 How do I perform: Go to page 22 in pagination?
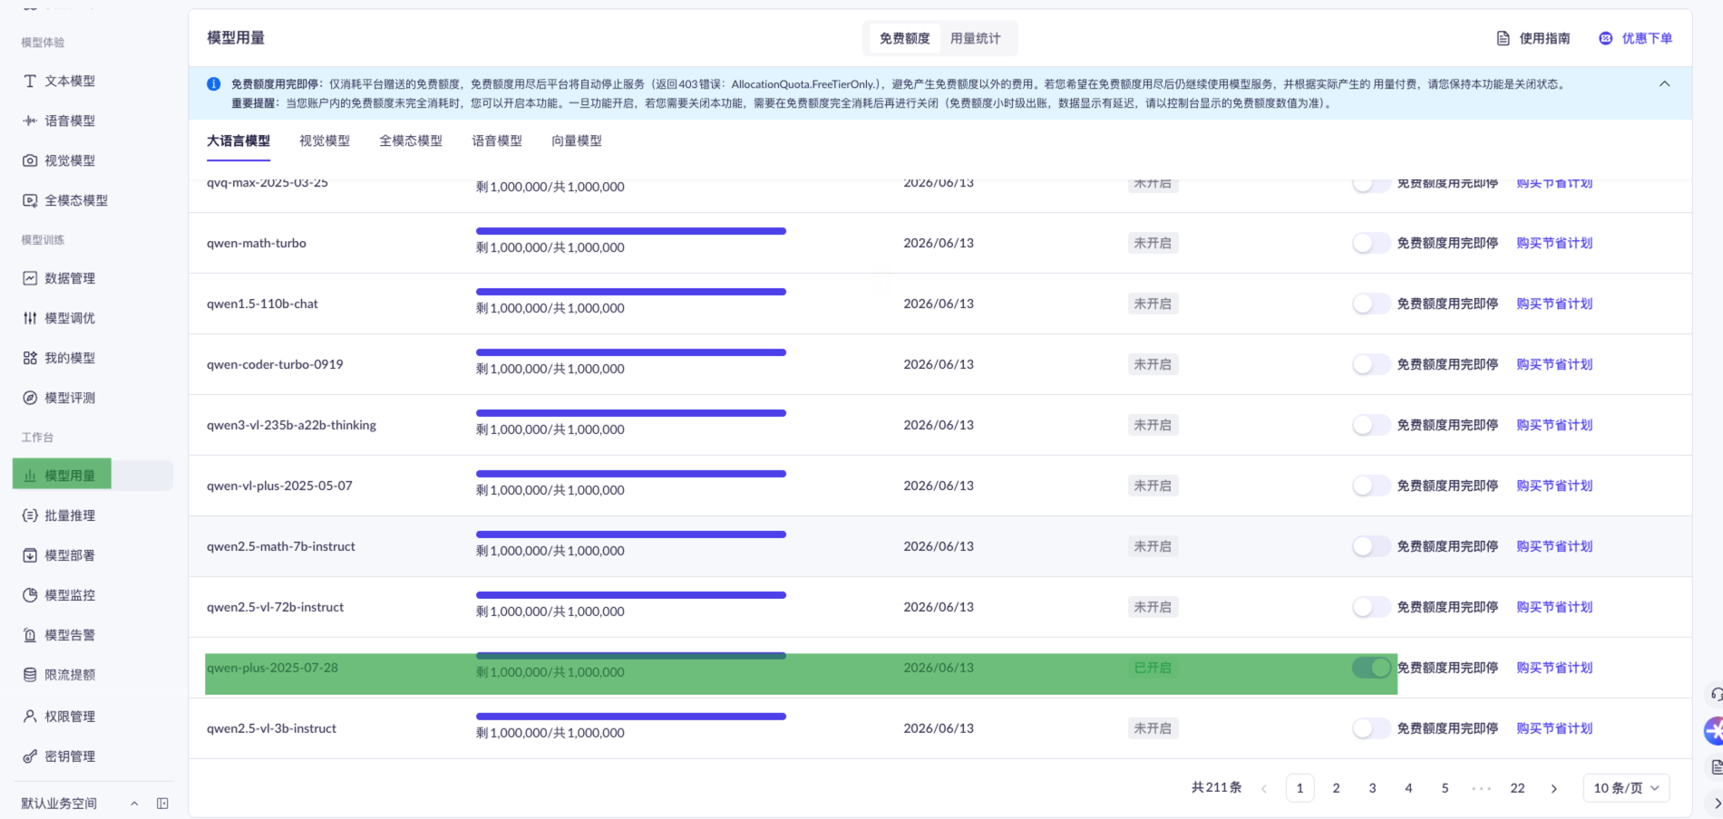(x=1517, y=787)
